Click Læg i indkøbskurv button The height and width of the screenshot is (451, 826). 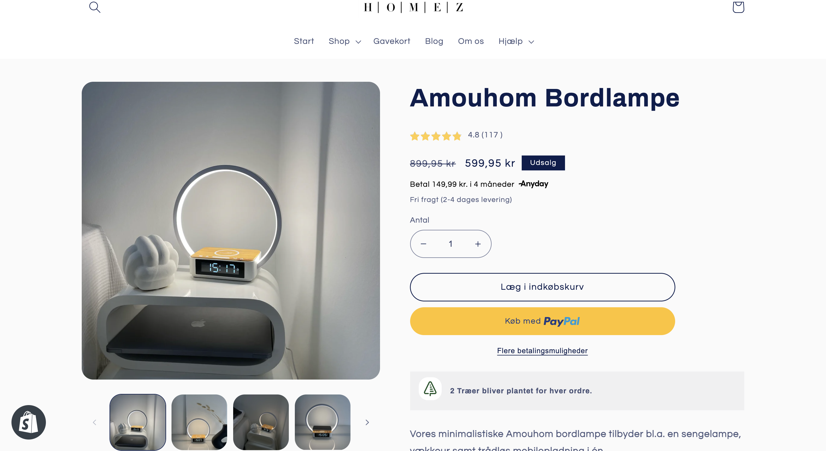click(x=542, y=287)
